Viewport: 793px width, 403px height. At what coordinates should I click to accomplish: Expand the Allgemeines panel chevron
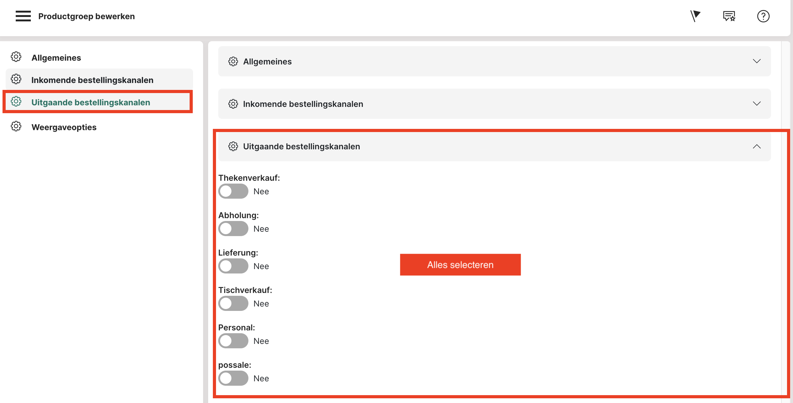[757, 61]
